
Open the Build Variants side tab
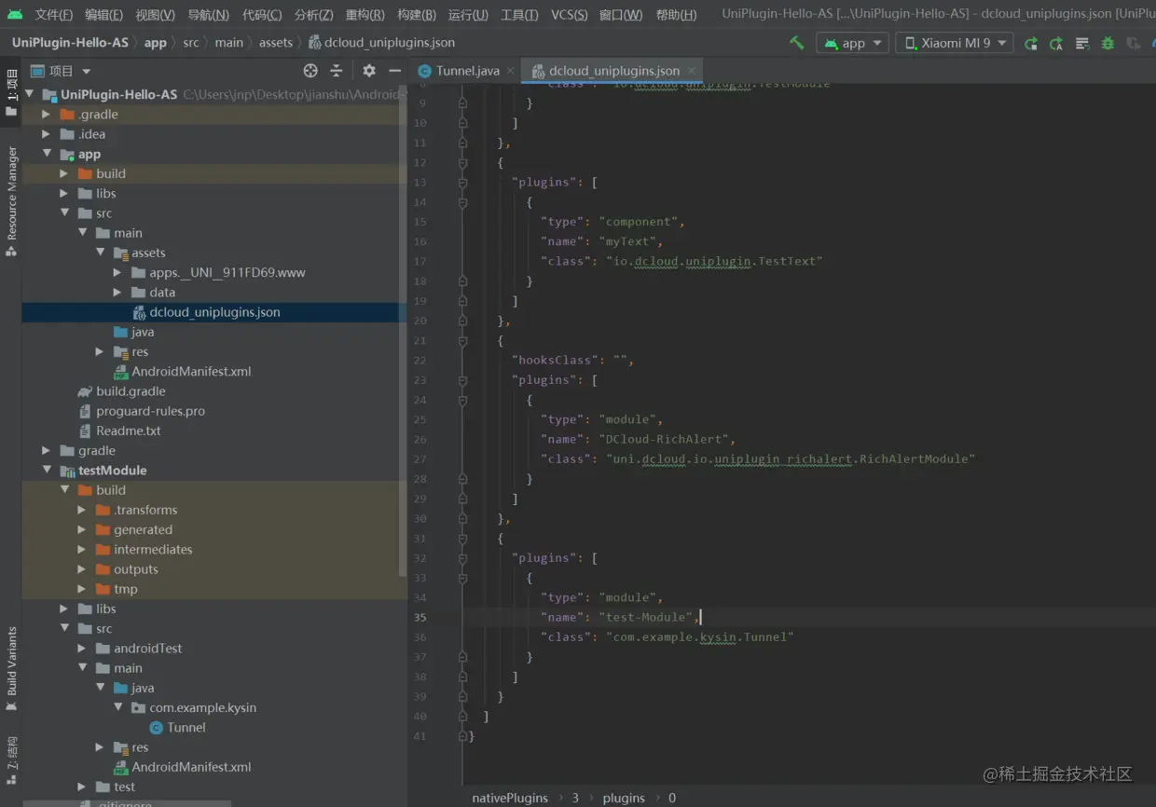(11, 668)
